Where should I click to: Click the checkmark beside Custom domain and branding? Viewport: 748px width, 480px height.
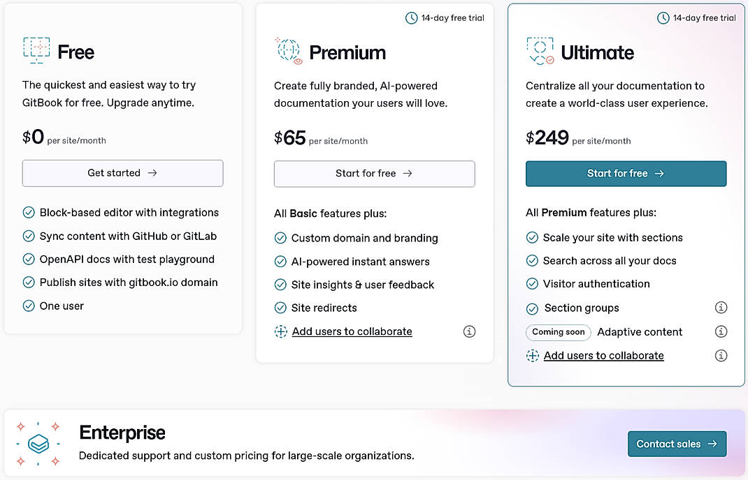280,238
